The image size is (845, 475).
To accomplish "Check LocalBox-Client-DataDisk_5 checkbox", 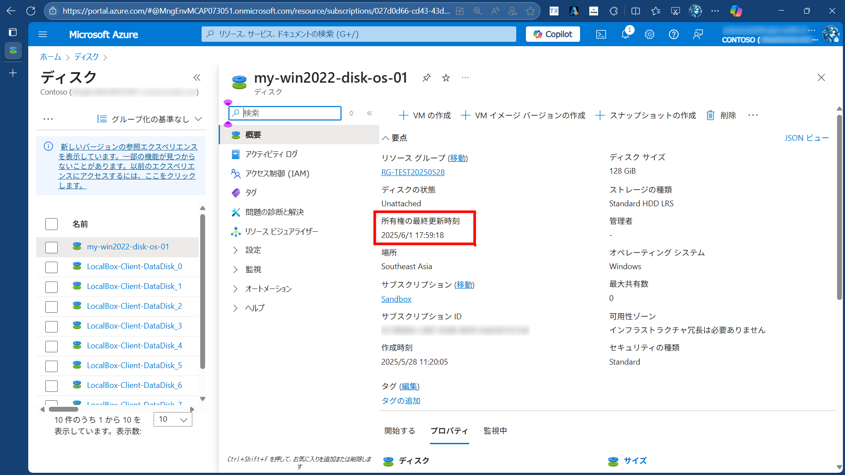I will 51,366.
